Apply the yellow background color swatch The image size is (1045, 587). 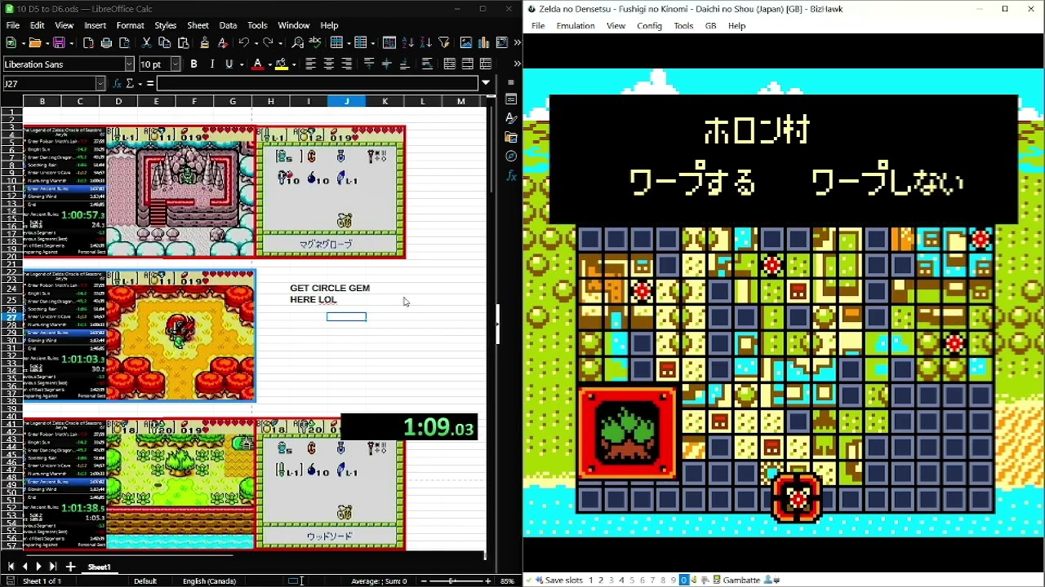pos(282,64)
